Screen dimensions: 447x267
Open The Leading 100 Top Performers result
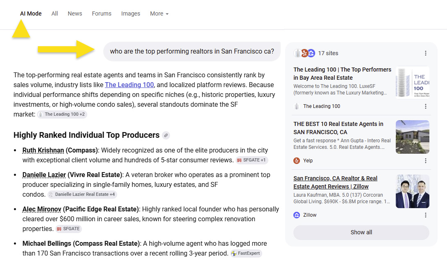click(343, 74)
